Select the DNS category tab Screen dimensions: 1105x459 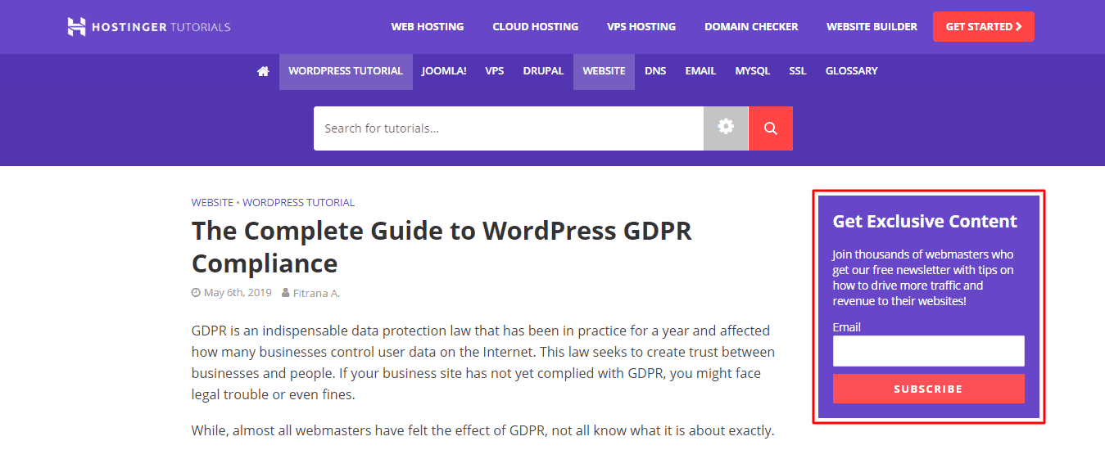pyautogui.click(x=655, y=71)
